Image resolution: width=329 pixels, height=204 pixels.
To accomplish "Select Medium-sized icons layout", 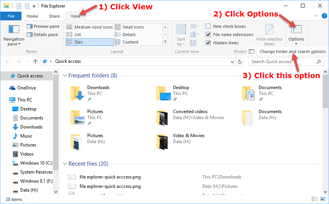I will (x=89, y=27).
